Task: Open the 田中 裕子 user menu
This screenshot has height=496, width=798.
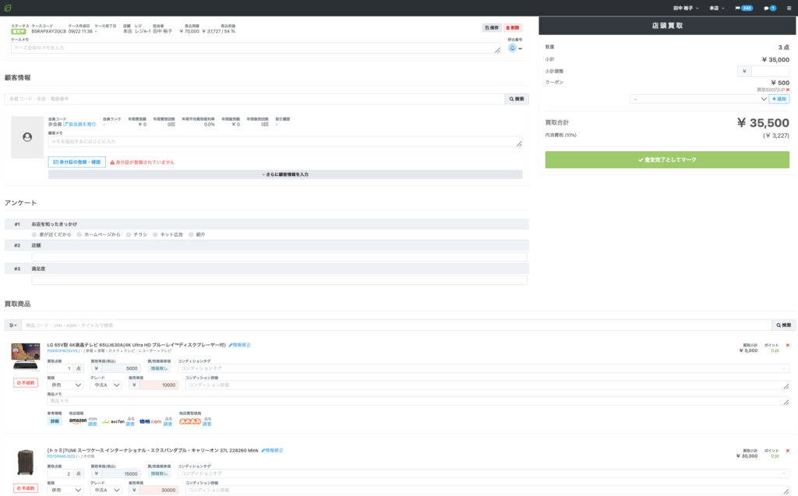Action: click(x=686, y=8)
